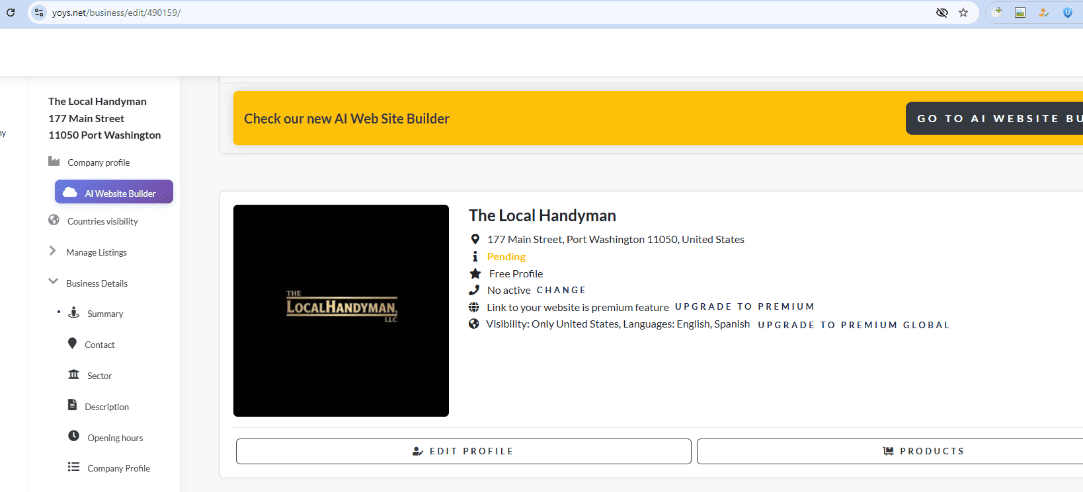1083x492 pixels.
Task: Expand the Manage Listings section
Action: [x=96, y=252]
